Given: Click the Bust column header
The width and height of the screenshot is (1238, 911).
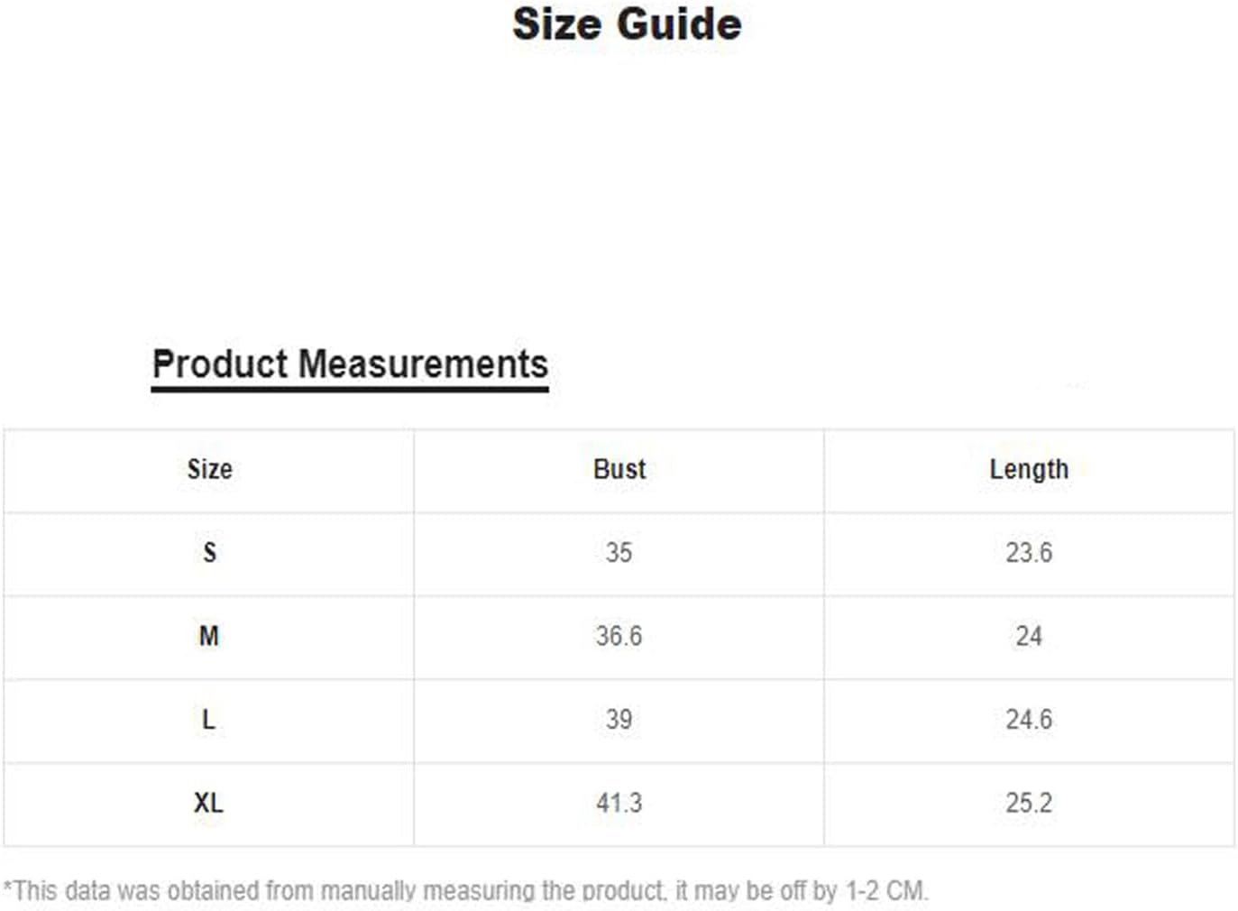Looking at the screenshot, I should (x=619, y=469).
